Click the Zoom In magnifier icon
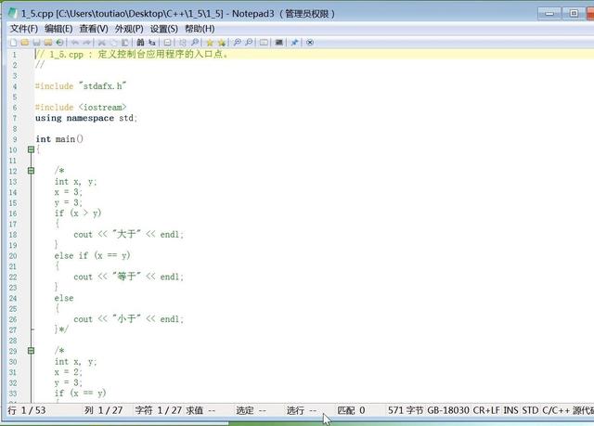This screenshot has height=426, width=594. 238,43
